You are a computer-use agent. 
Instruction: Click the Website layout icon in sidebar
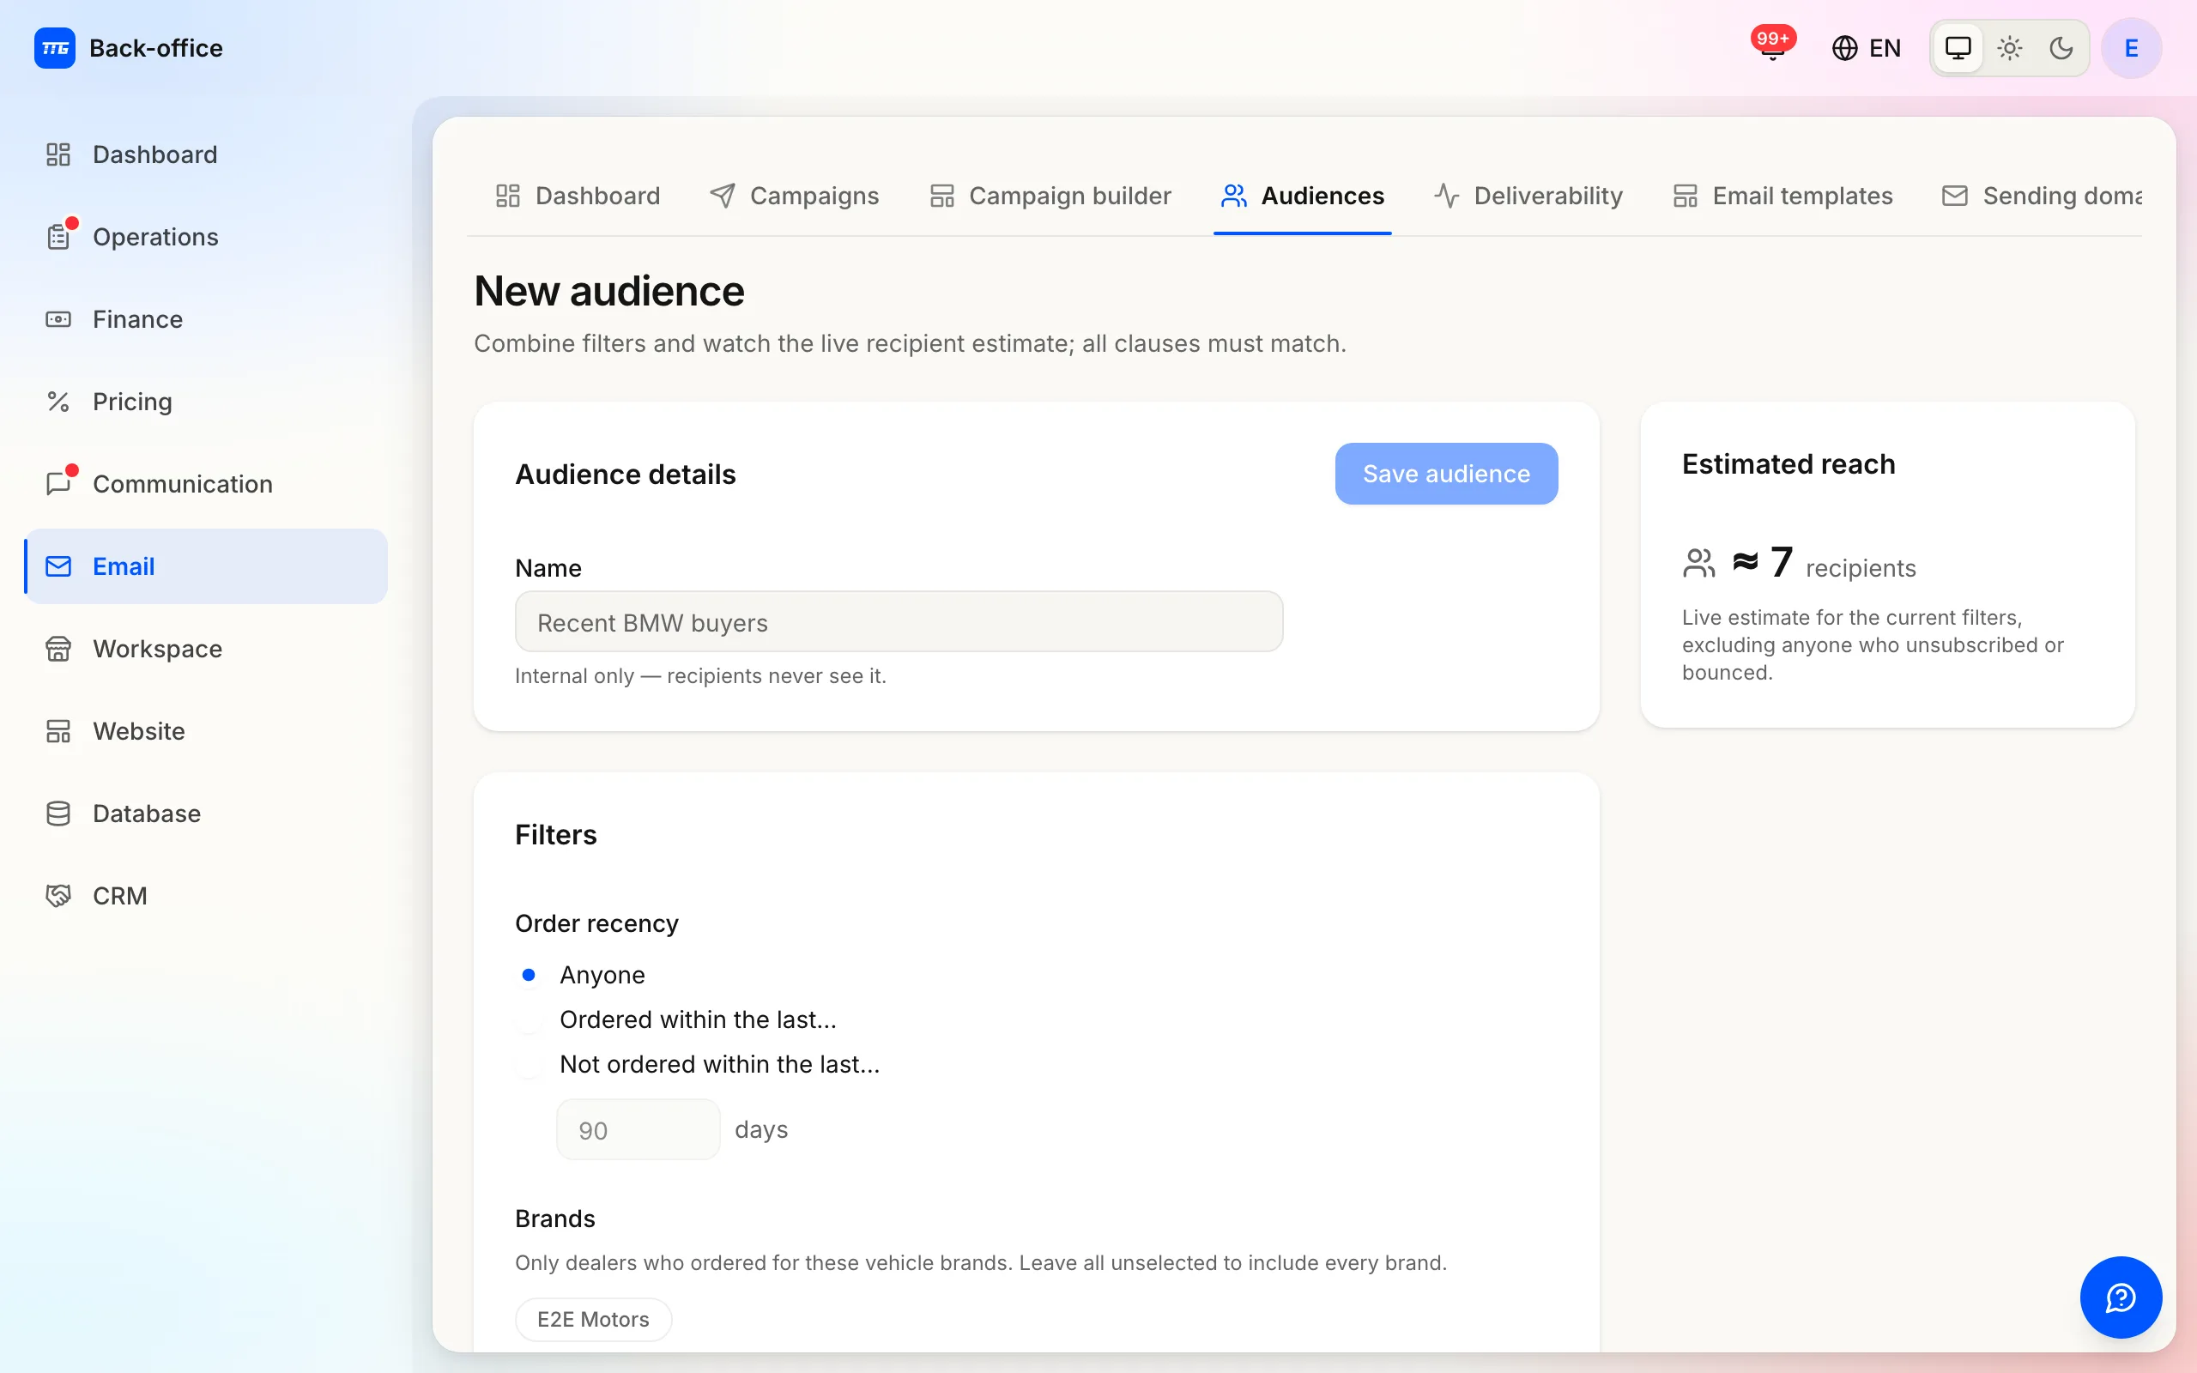(x=59, y=731)
